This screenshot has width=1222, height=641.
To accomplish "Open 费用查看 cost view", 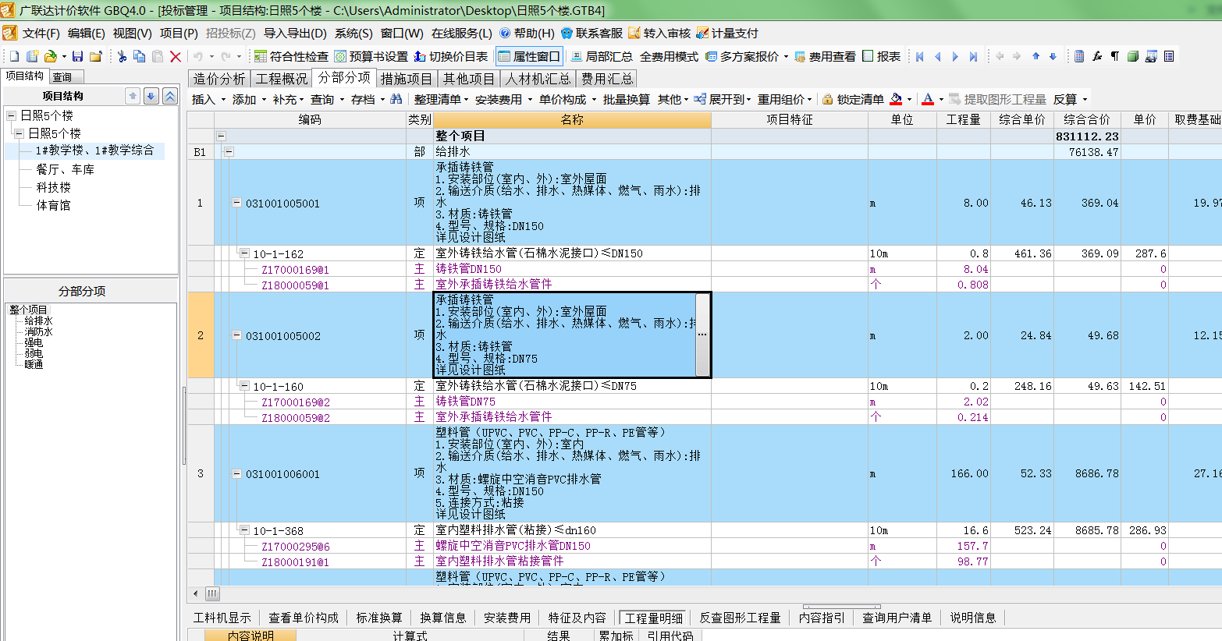I will (825, 56).
